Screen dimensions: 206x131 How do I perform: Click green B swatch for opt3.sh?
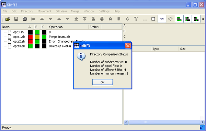coord(37,32)
